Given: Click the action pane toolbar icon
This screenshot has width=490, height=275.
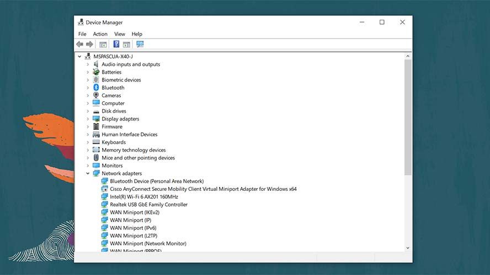Looking at the screenshot, I should (126, 45).
